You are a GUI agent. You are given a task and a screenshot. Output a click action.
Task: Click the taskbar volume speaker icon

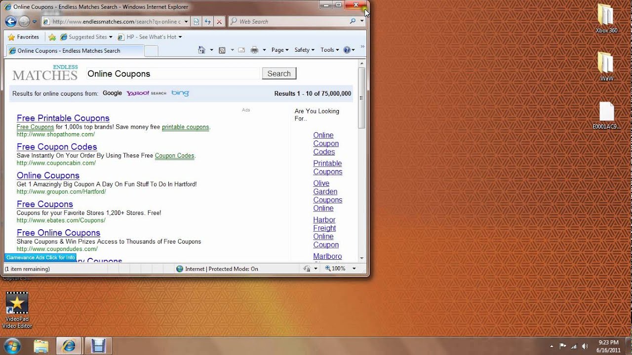pyautogui.click(x=585, y=346)
